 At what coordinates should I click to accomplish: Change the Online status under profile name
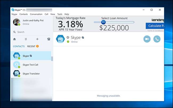coord(26,24)
